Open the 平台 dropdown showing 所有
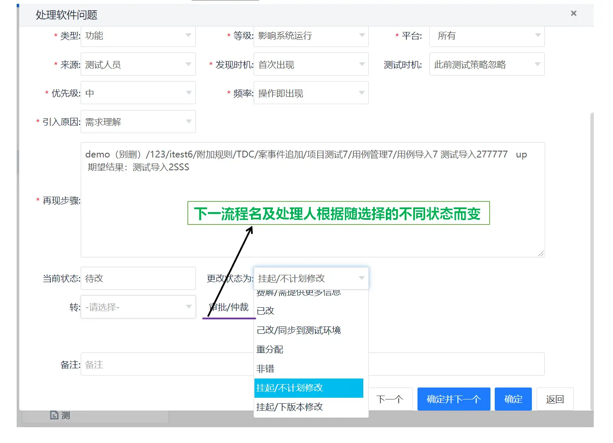613x443 pixels. point(487,36)
